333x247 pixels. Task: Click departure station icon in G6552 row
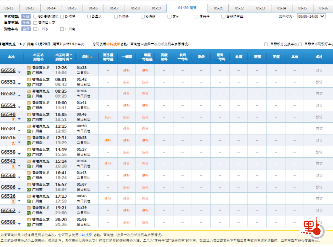[29, 79]
